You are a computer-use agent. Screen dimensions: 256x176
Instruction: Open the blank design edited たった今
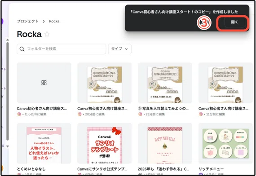(44, 83)
